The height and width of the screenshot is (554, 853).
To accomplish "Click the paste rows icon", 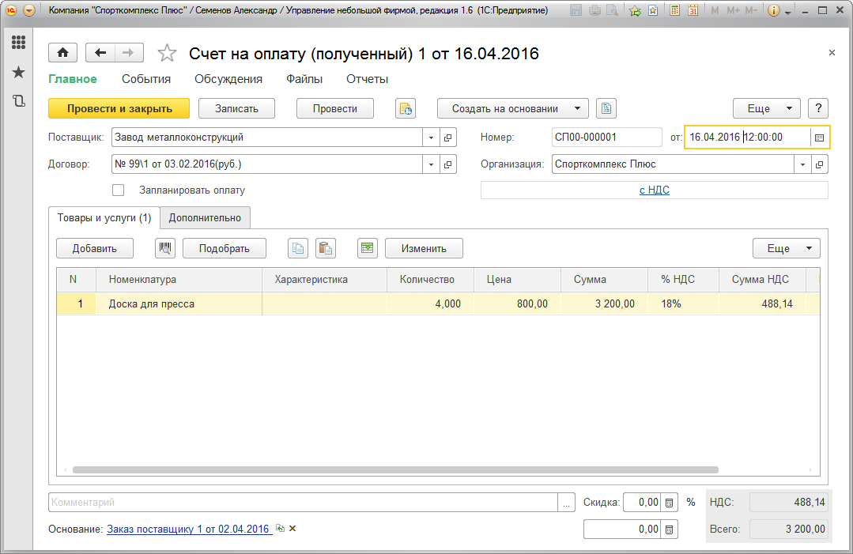I will click(x=325, y=248).
